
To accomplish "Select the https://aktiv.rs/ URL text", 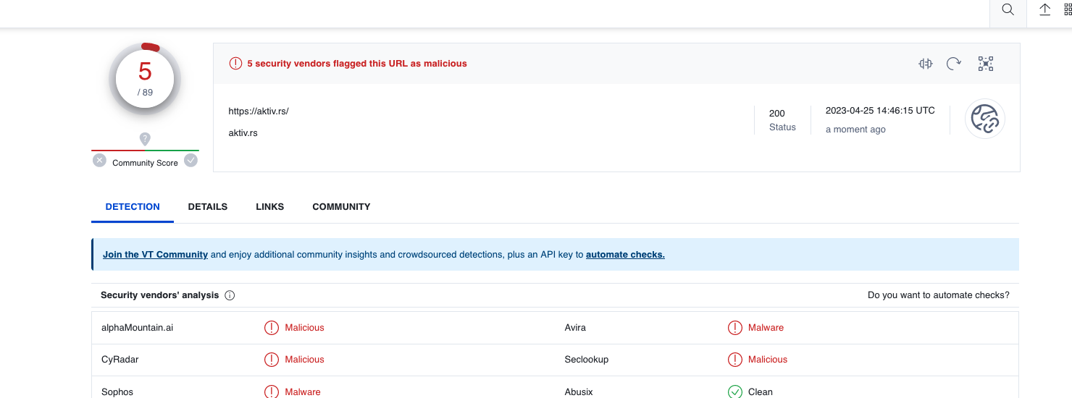I will click(x=259, y=111).
